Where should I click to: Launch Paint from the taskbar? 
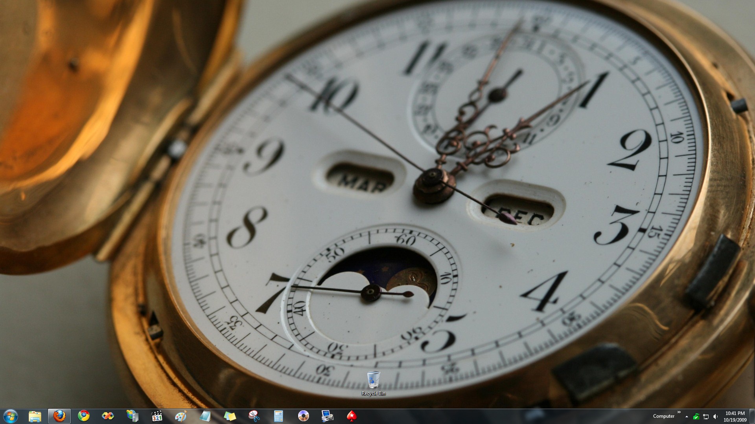(181, 416)
